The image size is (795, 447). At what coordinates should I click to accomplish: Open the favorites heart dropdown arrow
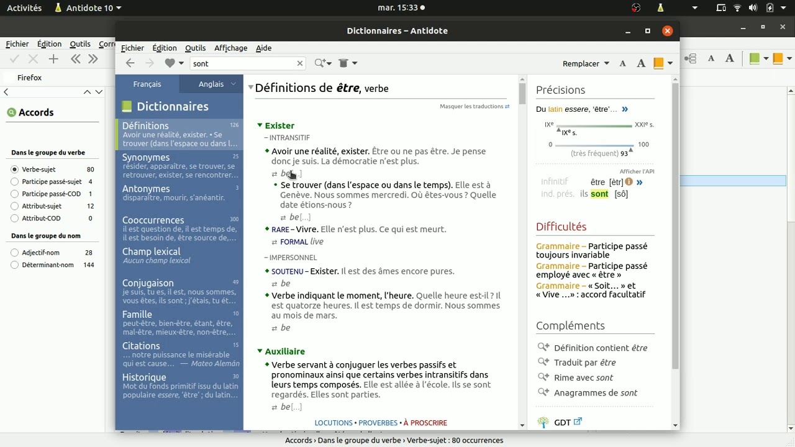click(x=181, y=63)
